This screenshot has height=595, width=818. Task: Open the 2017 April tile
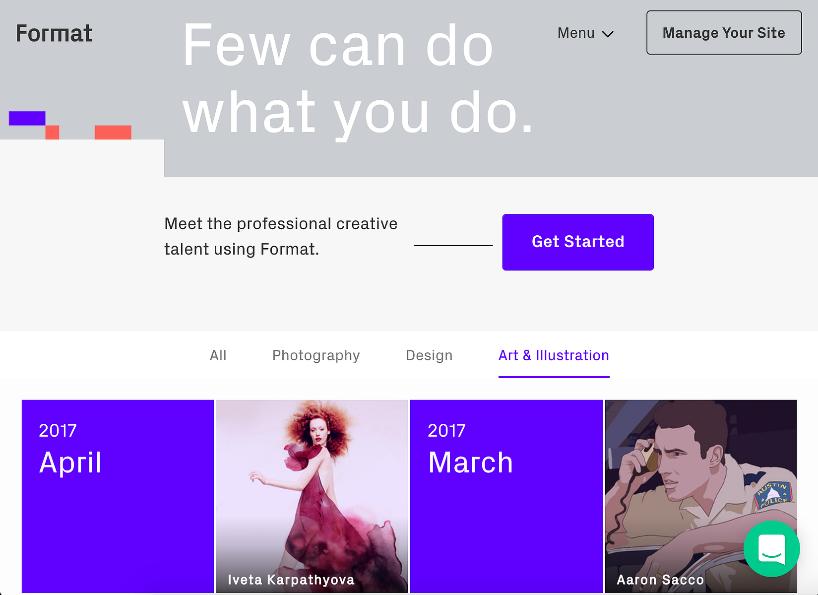point(118,496)
